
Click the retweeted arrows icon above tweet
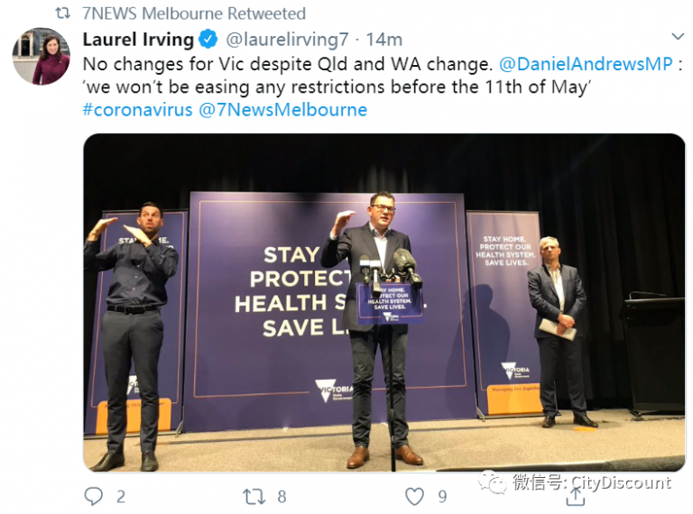coord(62,14)
